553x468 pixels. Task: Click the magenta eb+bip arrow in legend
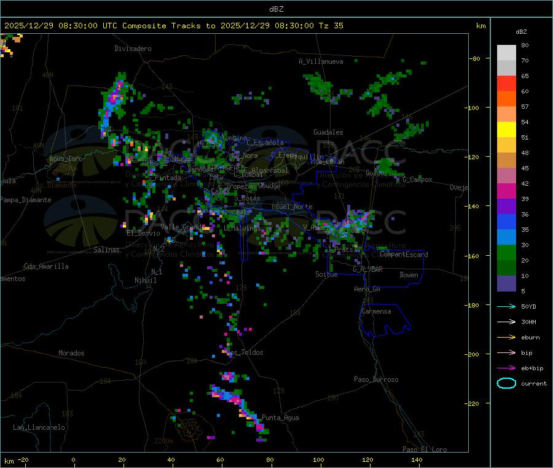tap(506, 368)
